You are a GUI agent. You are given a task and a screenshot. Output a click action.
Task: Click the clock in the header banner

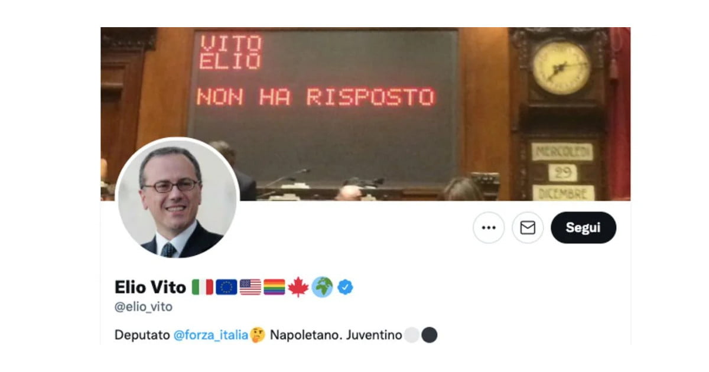[561, 67]
